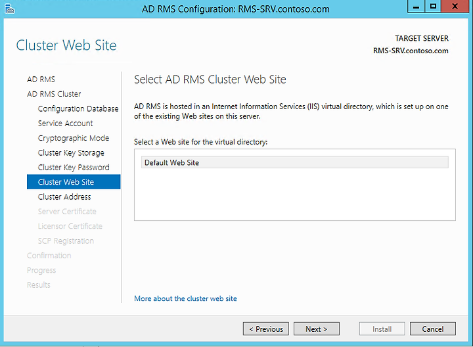Screen dimensions: 473x347
Task: Minimize the AD RMS Configuration window
Action: tap(416, 7)
